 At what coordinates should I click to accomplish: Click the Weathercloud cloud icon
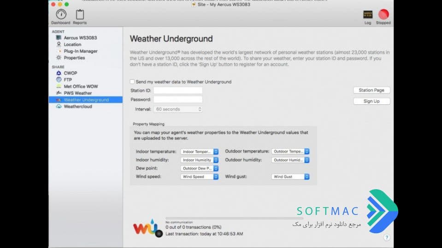59,107
